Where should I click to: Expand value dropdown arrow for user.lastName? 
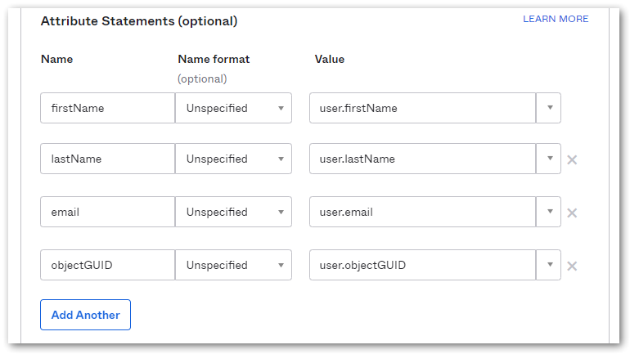coord(549,159)
